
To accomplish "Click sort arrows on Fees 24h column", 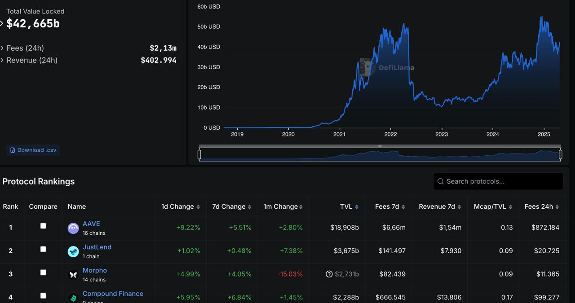I will [557, 207].
